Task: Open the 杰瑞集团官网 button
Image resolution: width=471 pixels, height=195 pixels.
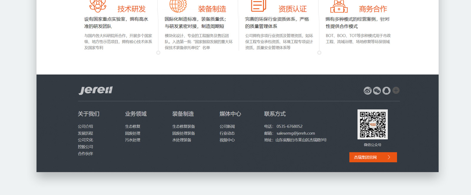Action: pos(365,157)
